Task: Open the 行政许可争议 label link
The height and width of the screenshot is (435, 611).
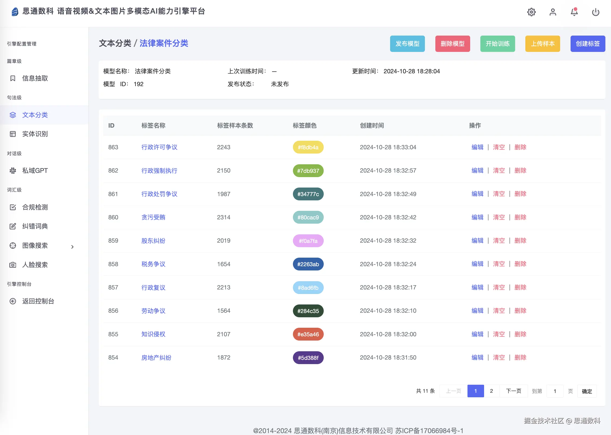Action: [x=159, y=147]
